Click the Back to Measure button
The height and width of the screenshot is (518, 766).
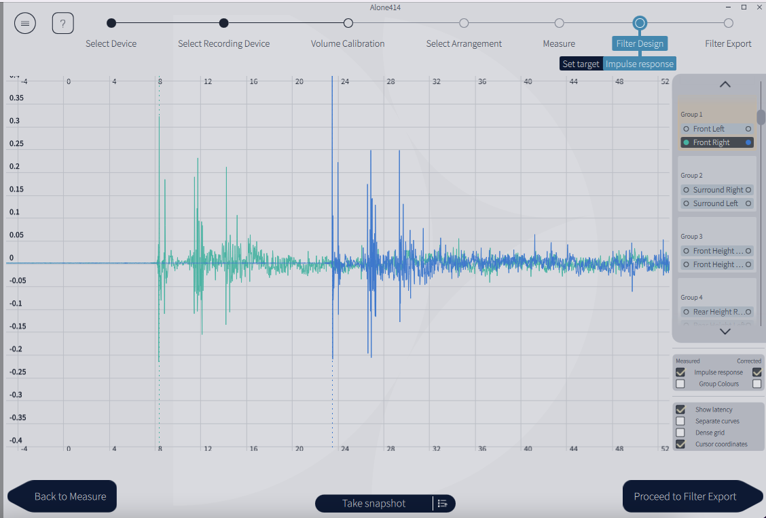point(62,496)
